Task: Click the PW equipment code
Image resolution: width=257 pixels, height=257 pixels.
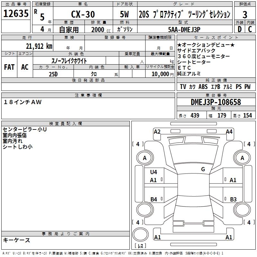Action: (x=247, y=87)
